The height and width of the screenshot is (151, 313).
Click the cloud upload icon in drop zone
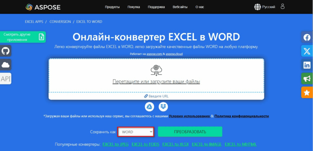(156, 71)
